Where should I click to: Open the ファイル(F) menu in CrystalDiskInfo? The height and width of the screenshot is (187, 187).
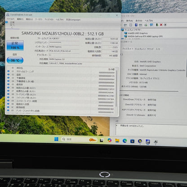(x=10, y=19)
